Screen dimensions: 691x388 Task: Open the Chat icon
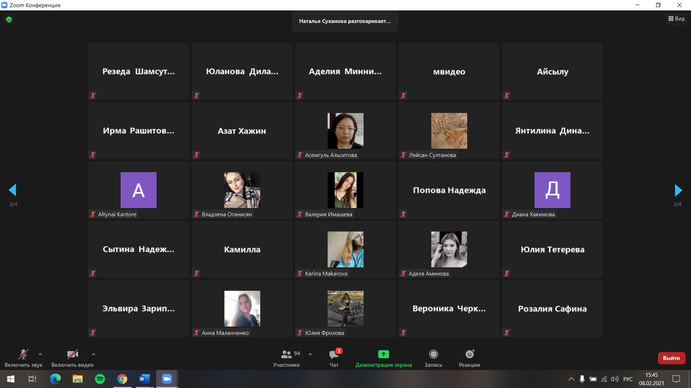click(334, 355)
